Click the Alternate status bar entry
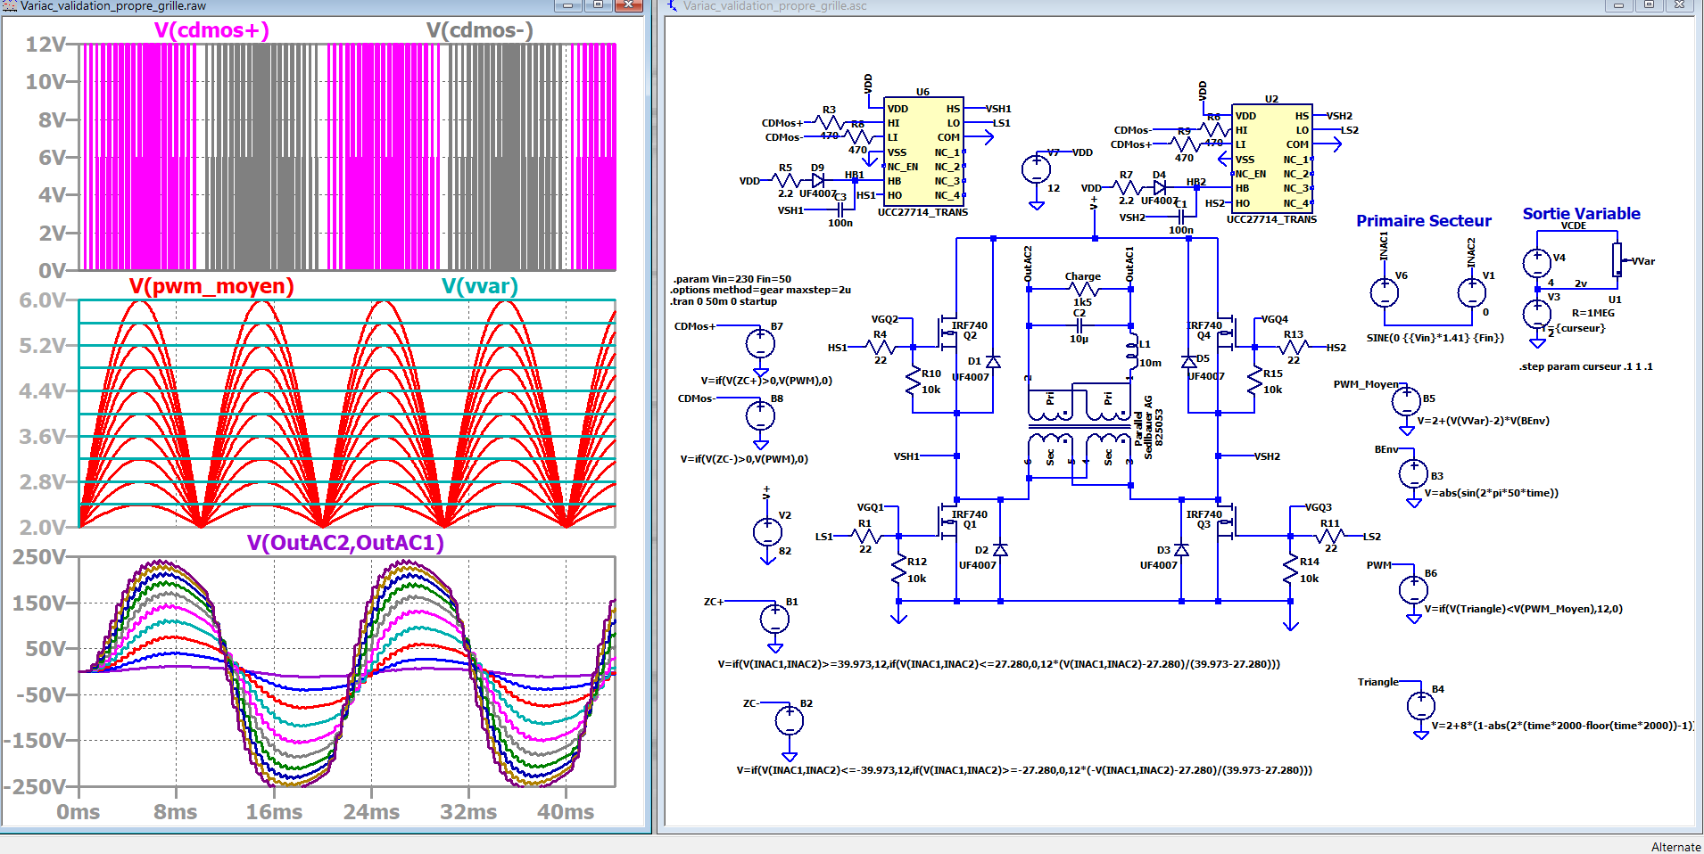 tap(1675, 847)
